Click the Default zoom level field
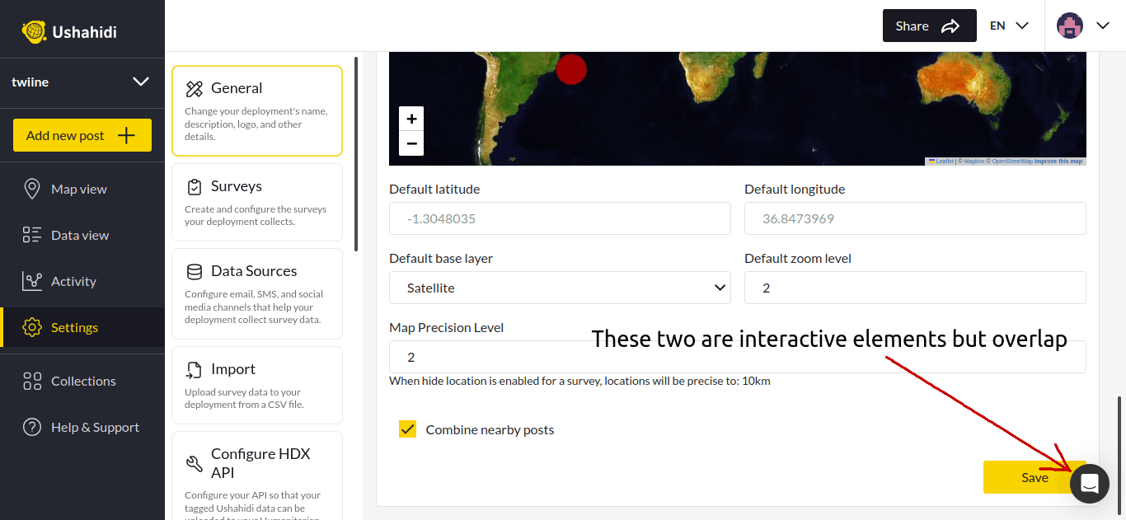Viewport: 1126px width, 520px height. tap(915, 288)
